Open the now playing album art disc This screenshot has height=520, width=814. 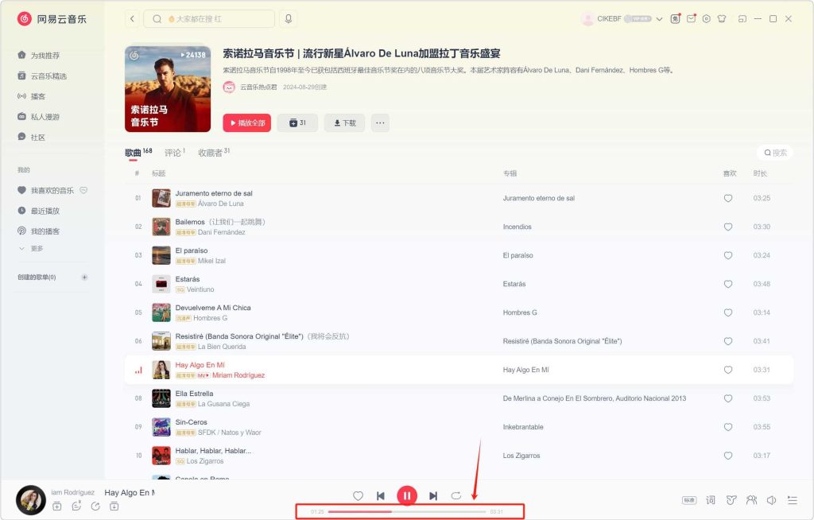pyautogui.click(x=31, y=500)
